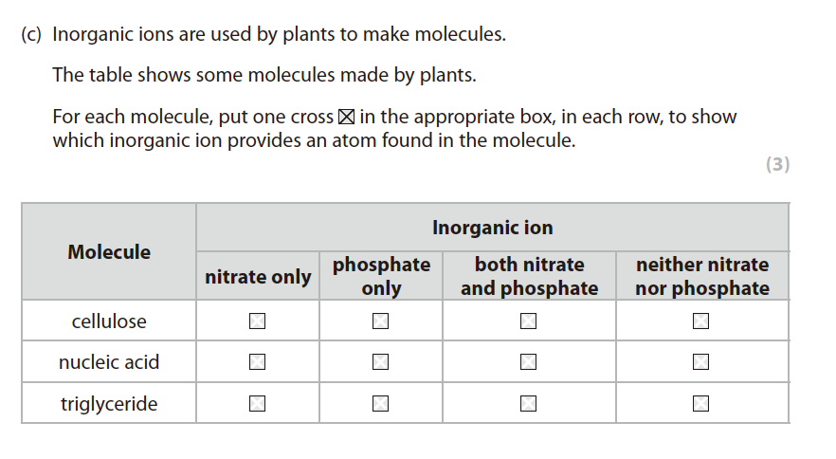Check cellulose box under phosphate only
Screen dimensions: 836x459
pos(380,321)
